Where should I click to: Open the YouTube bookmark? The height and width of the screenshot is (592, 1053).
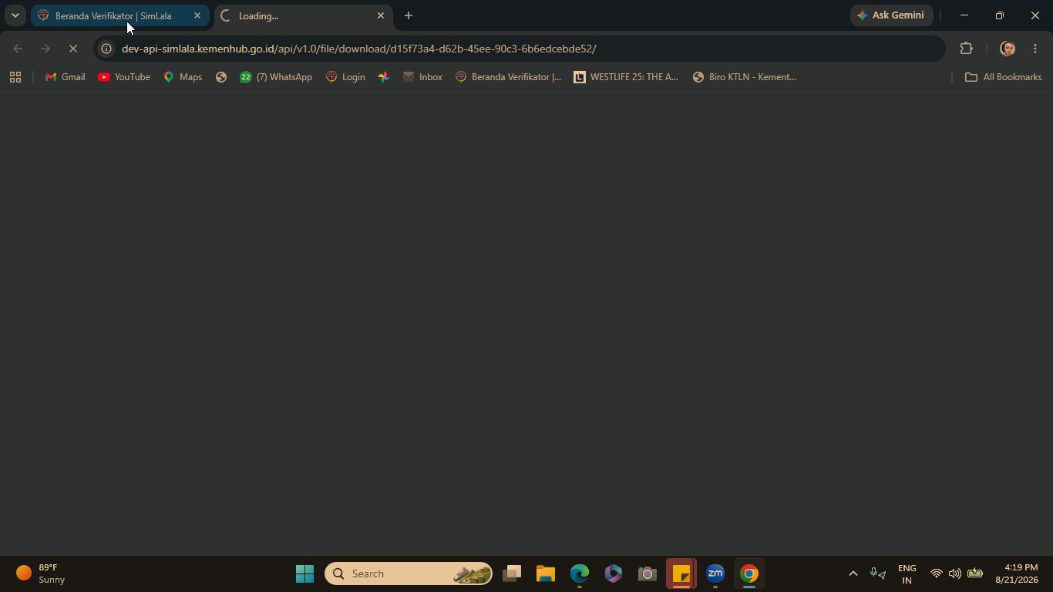coord(123,77)
